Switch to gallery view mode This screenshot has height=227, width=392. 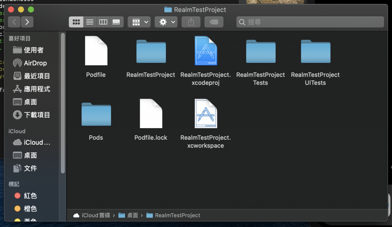click(116, 22)
